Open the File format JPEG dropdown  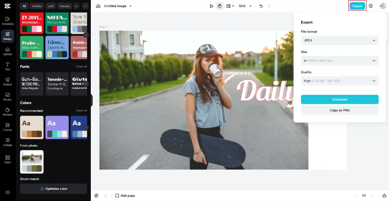click(x=339, y=40)
